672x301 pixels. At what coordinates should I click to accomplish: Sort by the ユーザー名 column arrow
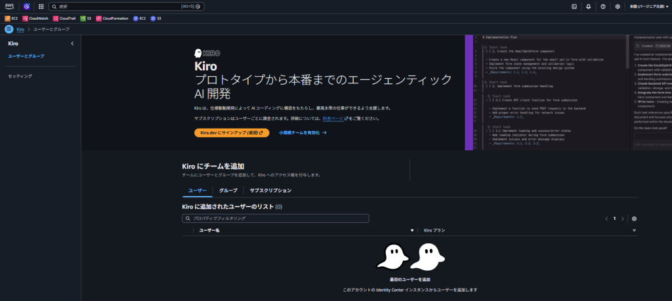point(412,231)
